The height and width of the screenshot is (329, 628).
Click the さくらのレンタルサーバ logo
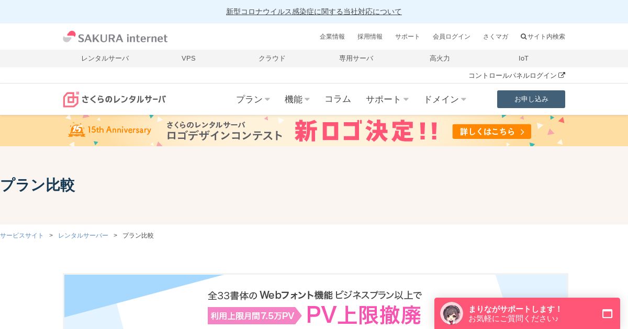pos(115,99)
